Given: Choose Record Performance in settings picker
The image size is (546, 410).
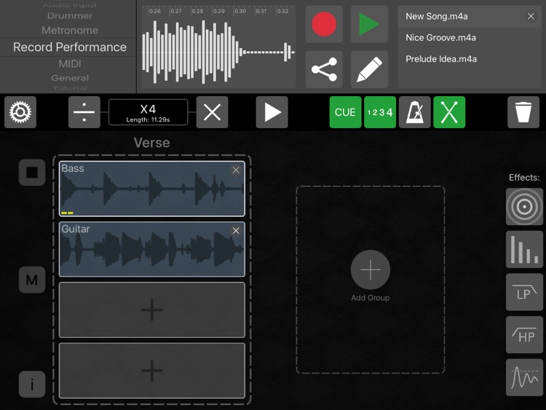Looking at the screenshot, I should click(70, 47).
